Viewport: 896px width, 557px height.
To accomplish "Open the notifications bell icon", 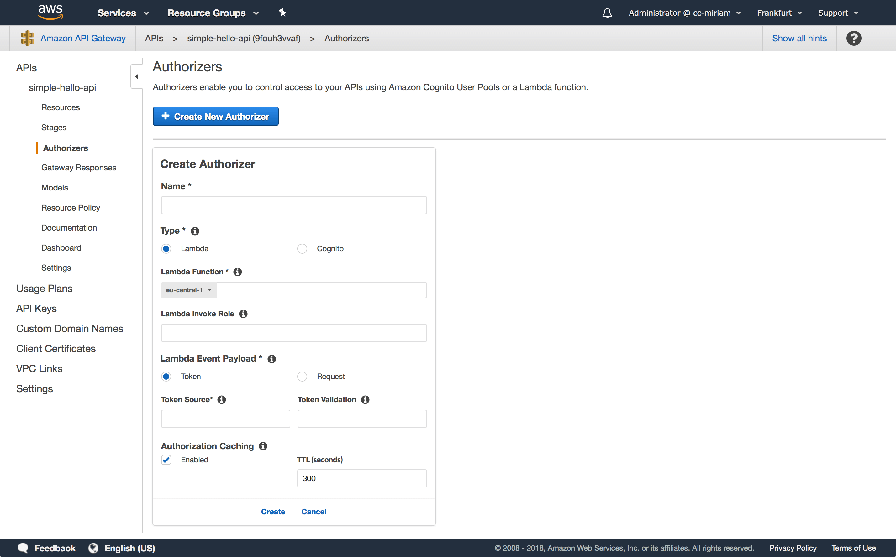I will [607, 13].
